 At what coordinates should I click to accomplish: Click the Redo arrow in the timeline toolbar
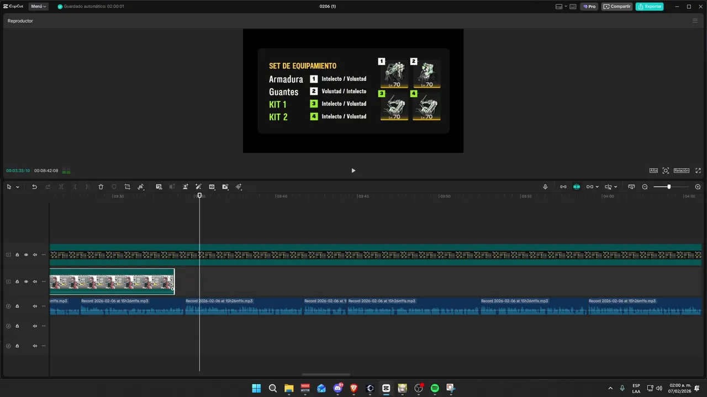[x=48, y=187]
